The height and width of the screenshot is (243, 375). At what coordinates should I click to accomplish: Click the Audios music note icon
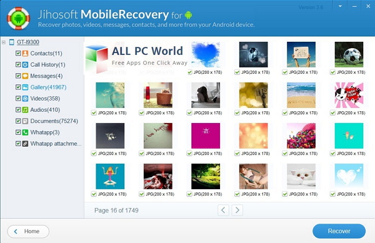(25, 110)
